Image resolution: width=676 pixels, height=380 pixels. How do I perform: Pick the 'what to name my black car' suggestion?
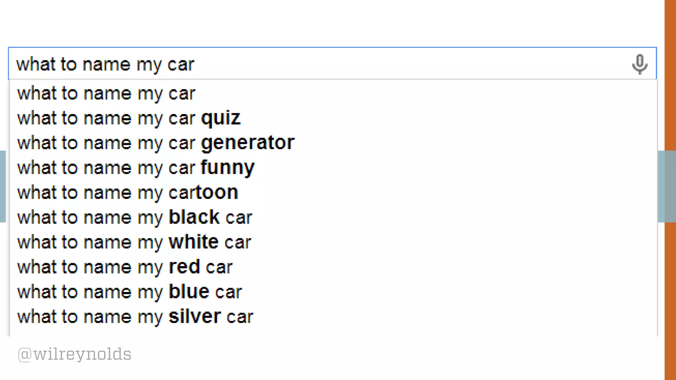(135, 217)
